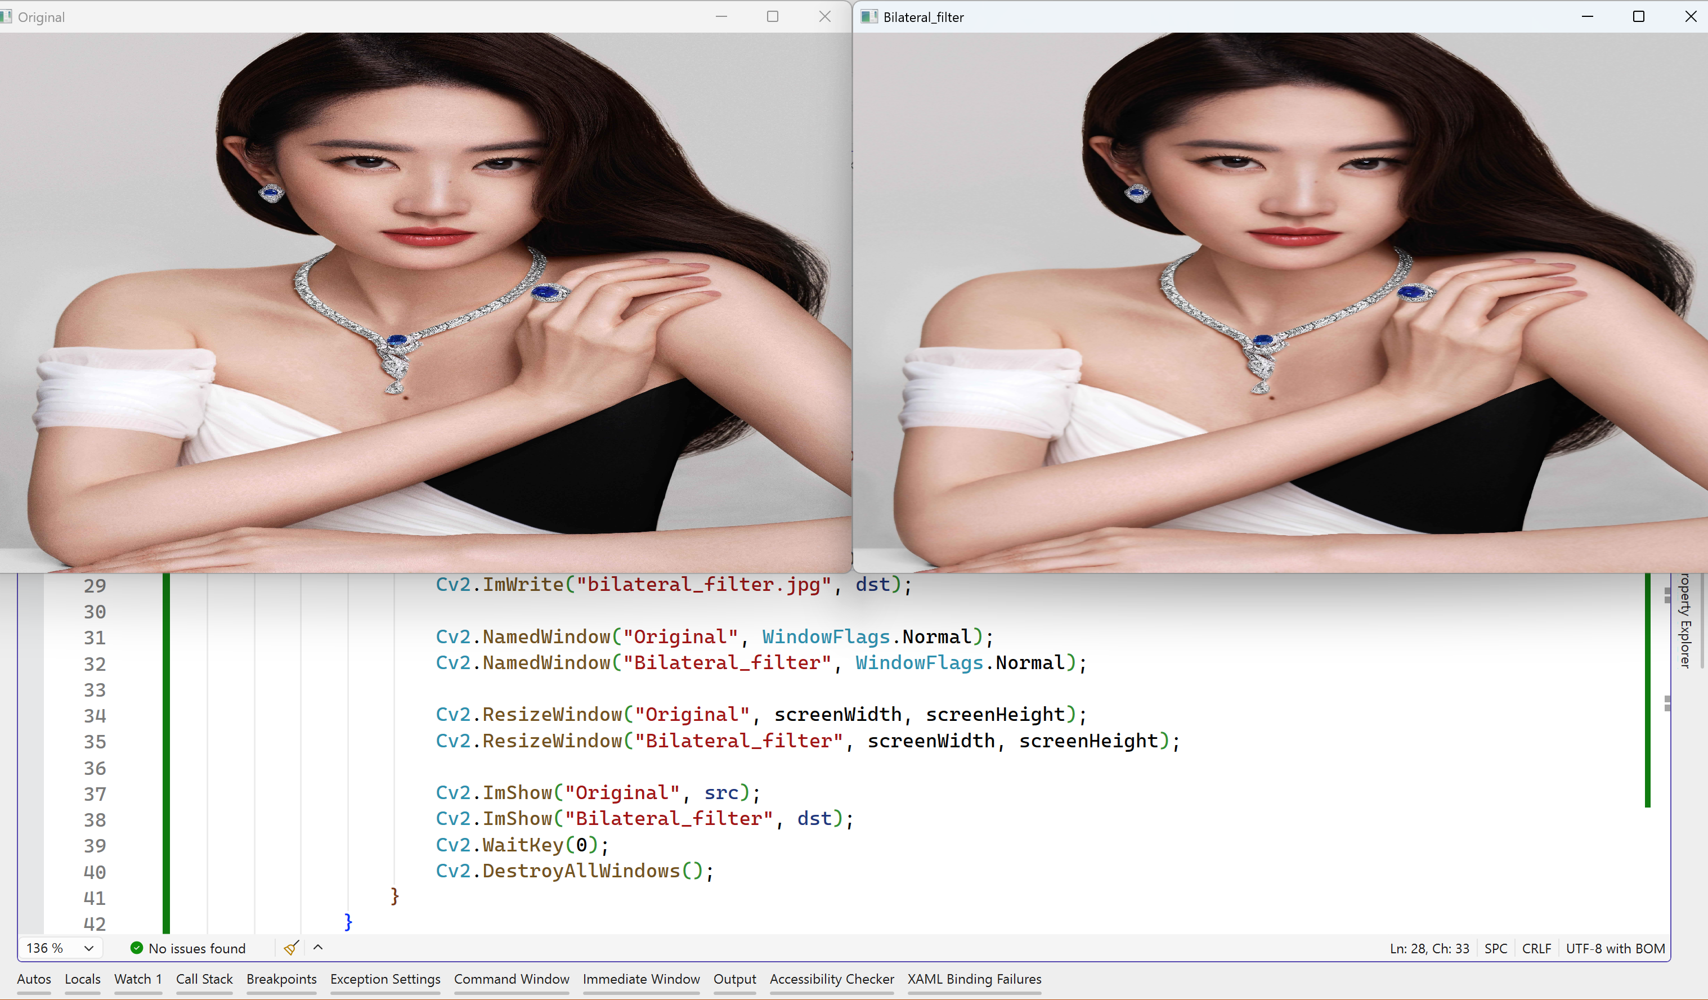Open the Output tab
Viewport: 1708px width, 1000px height.
pos(734,978)
